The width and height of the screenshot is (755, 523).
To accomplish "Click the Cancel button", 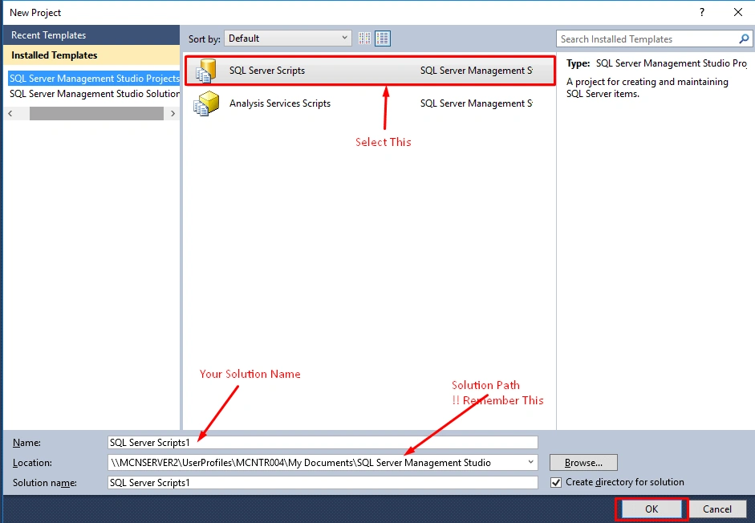I will click(717, 509).
